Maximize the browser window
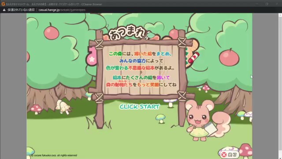The image size is (282, 159). pos(267,4)
